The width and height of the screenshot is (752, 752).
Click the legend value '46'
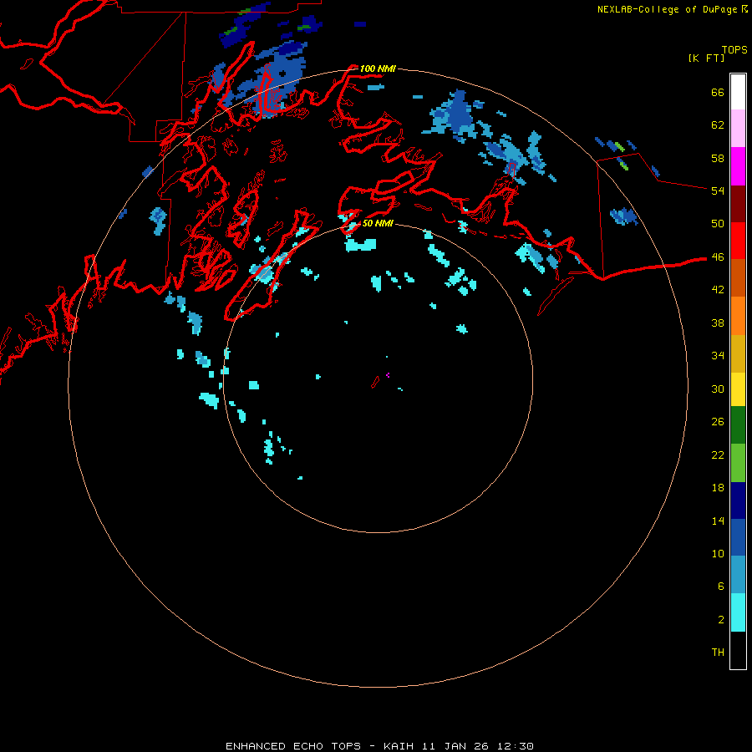[x=718, y=257]
